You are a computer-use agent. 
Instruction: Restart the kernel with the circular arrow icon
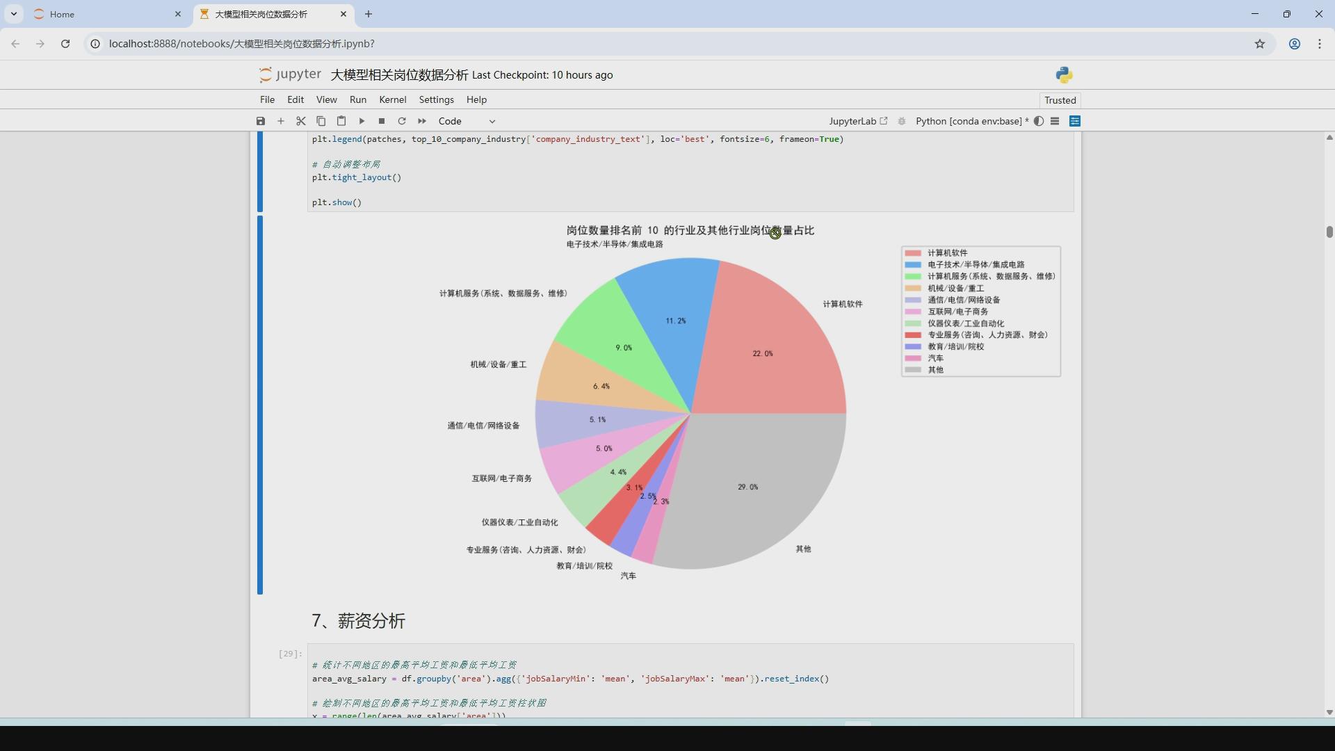(x=402, y=121)
